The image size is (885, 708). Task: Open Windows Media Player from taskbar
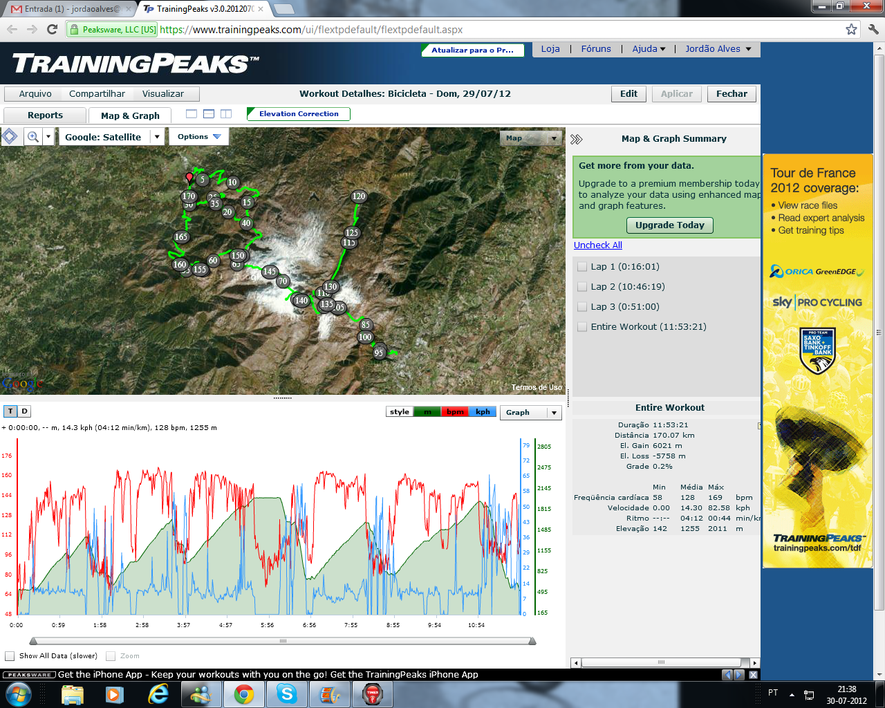coord(115,694)
